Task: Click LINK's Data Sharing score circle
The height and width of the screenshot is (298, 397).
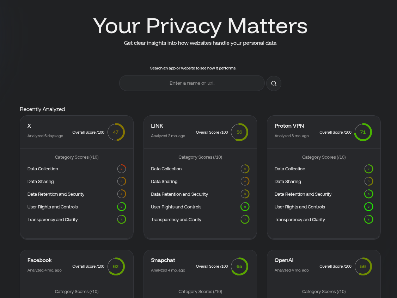Action: [x=245, y=182]
